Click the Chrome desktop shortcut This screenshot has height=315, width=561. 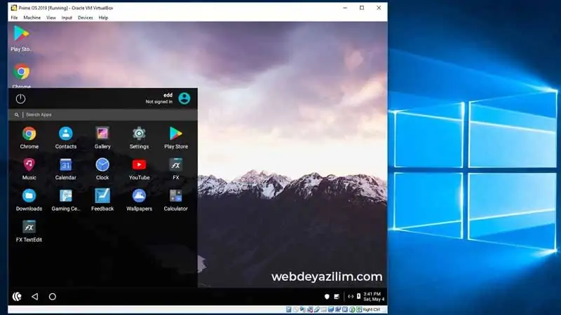point(22,76)
